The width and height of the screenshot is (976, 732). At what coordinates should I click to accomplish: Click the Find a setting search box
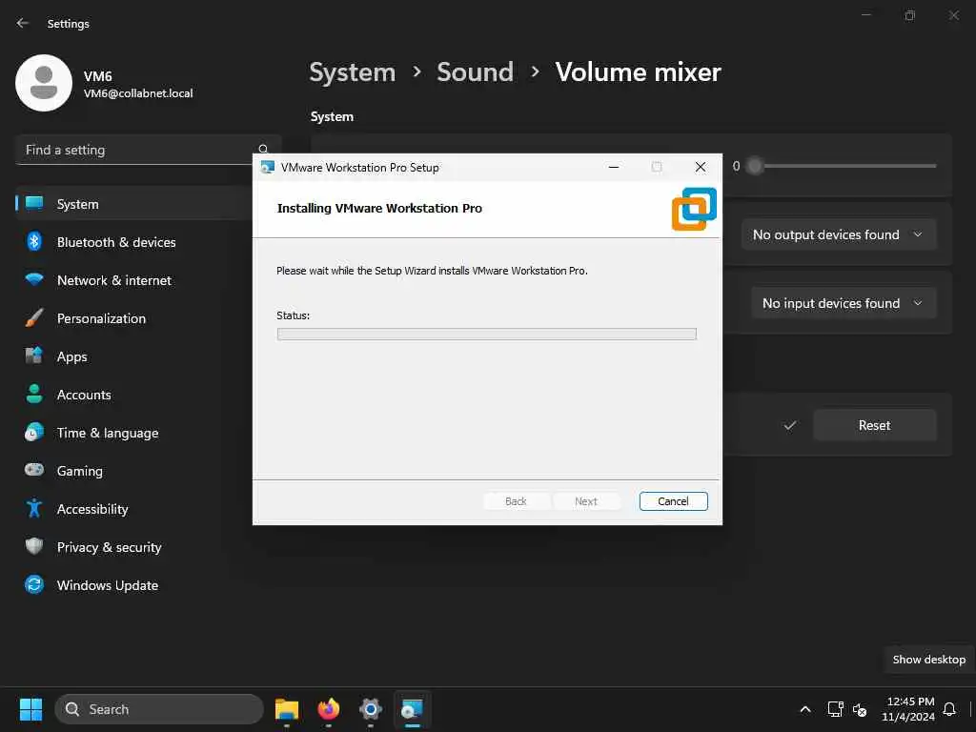(x=148, y=150)
